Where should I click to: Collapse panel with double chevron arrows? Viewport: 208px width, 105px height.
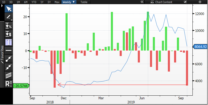pyautogui.click(x=142, y=2)
